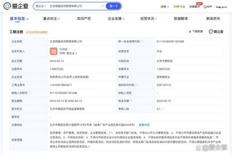Select the company name in the 企业名称 row
The width and height of the screenshot is (232, 156).
[66, 42]
